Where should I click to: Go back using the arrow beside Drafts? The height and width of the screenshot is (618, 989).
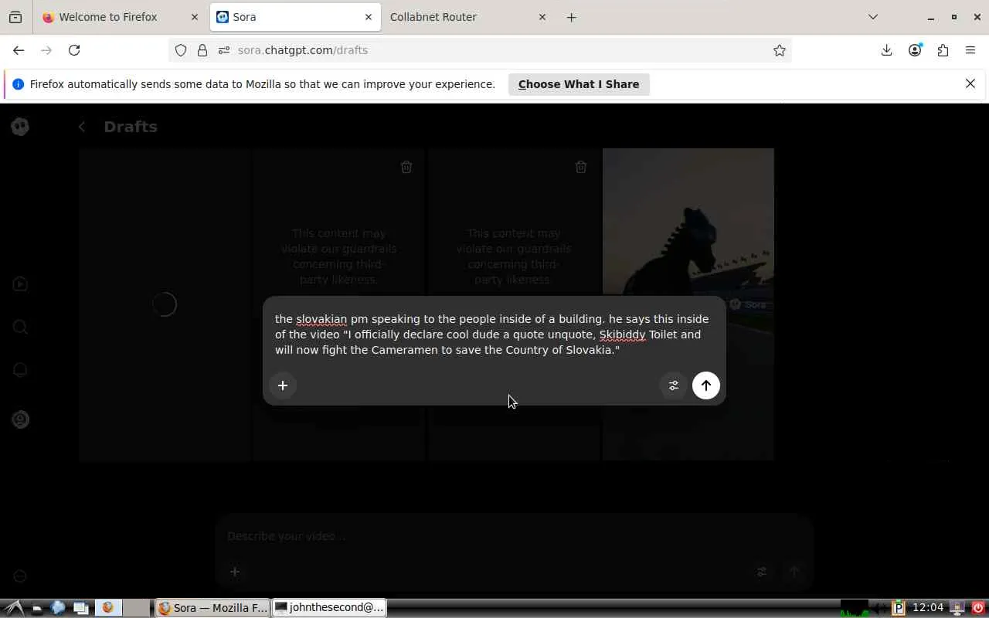(x=82, y=127)
